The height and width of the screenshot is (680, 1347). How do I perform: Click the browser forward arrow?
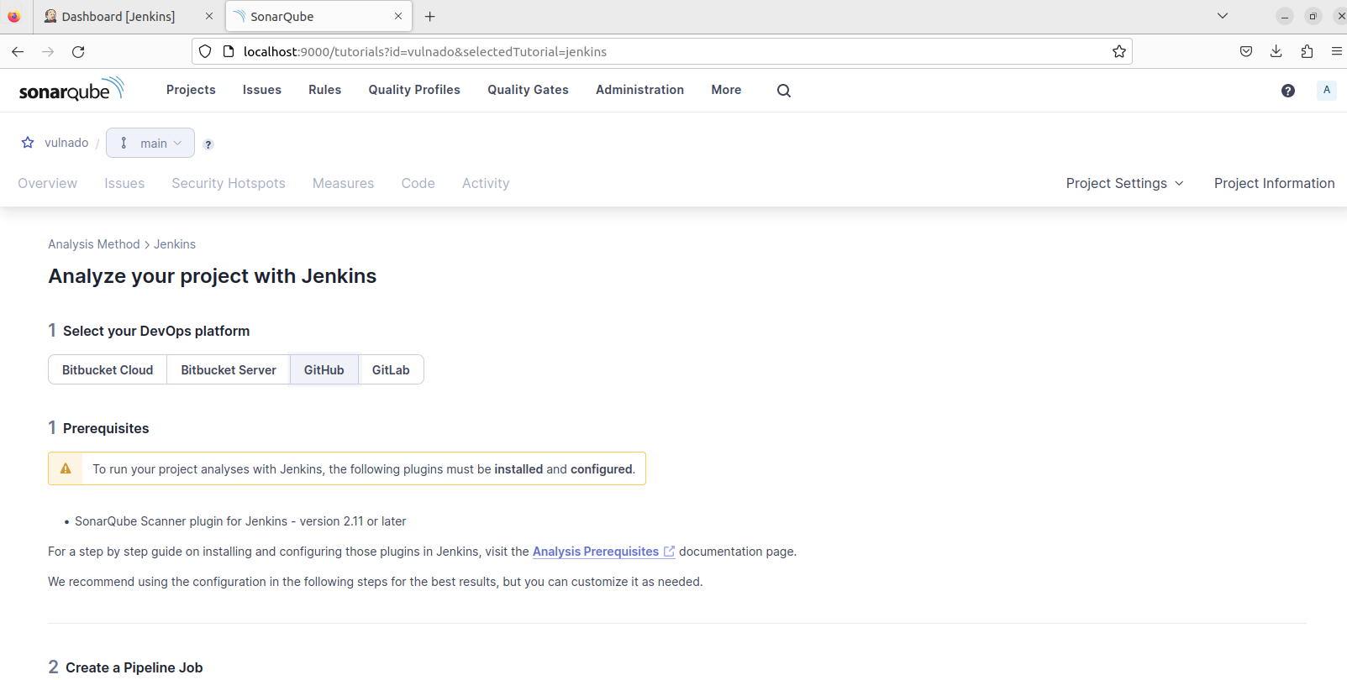[48, 52]
